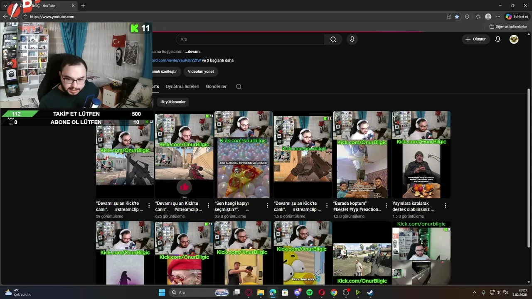This screenshot has height=299, width=532.
Task: Open the favorites list icon in toolbar
Action: [x=478, y=17]
